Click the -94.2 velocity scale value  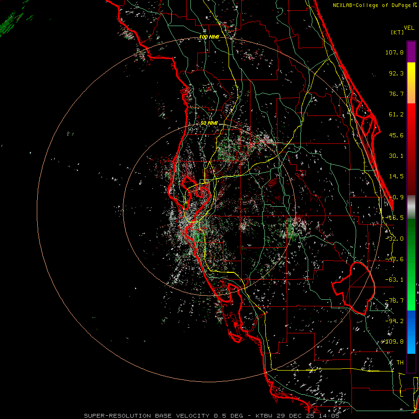394,321
